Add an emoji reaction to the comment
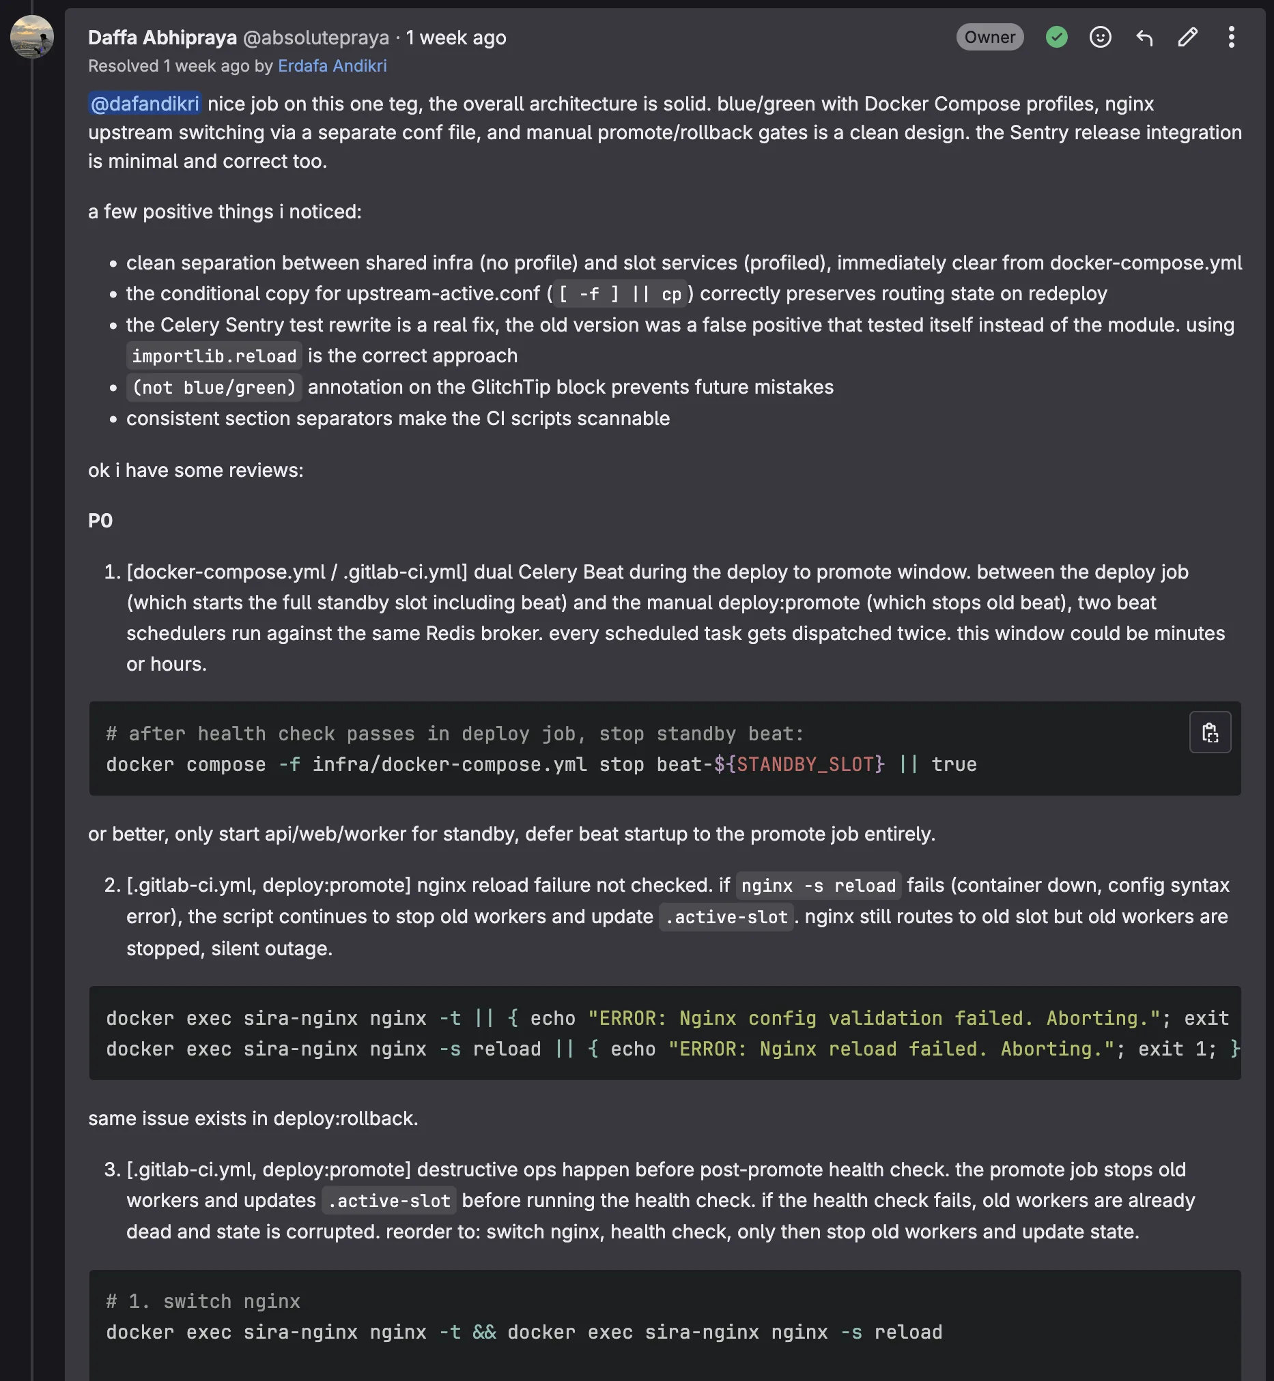 click(x=1100, y=38)
